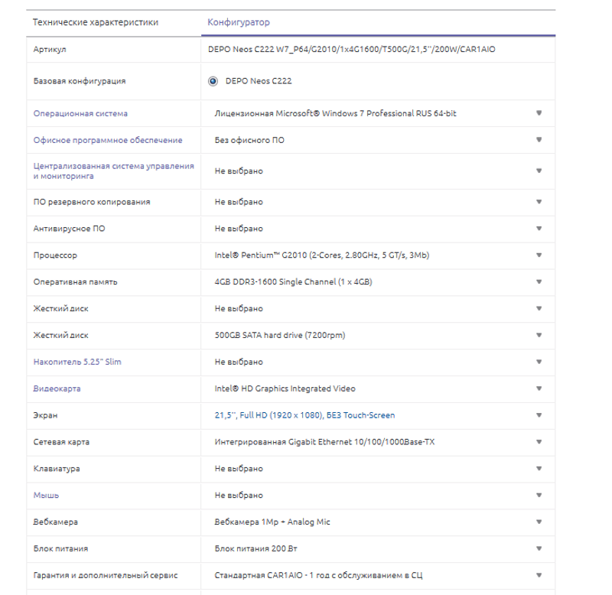Switch to Технические характеристики tab
This screenshot has width=612, height=595.
96,22
